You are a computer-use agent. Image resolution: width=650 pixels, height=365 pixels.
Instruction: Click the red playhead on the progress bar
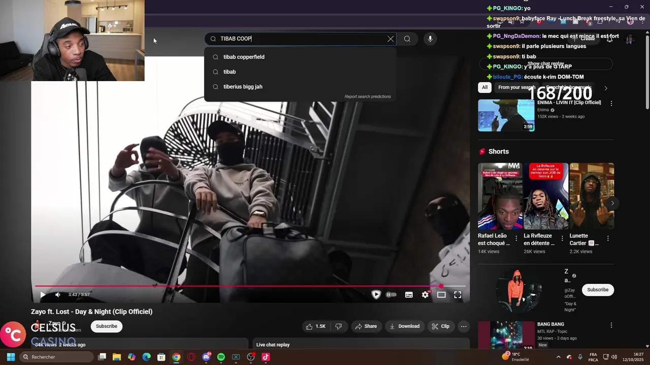[441, 286]
